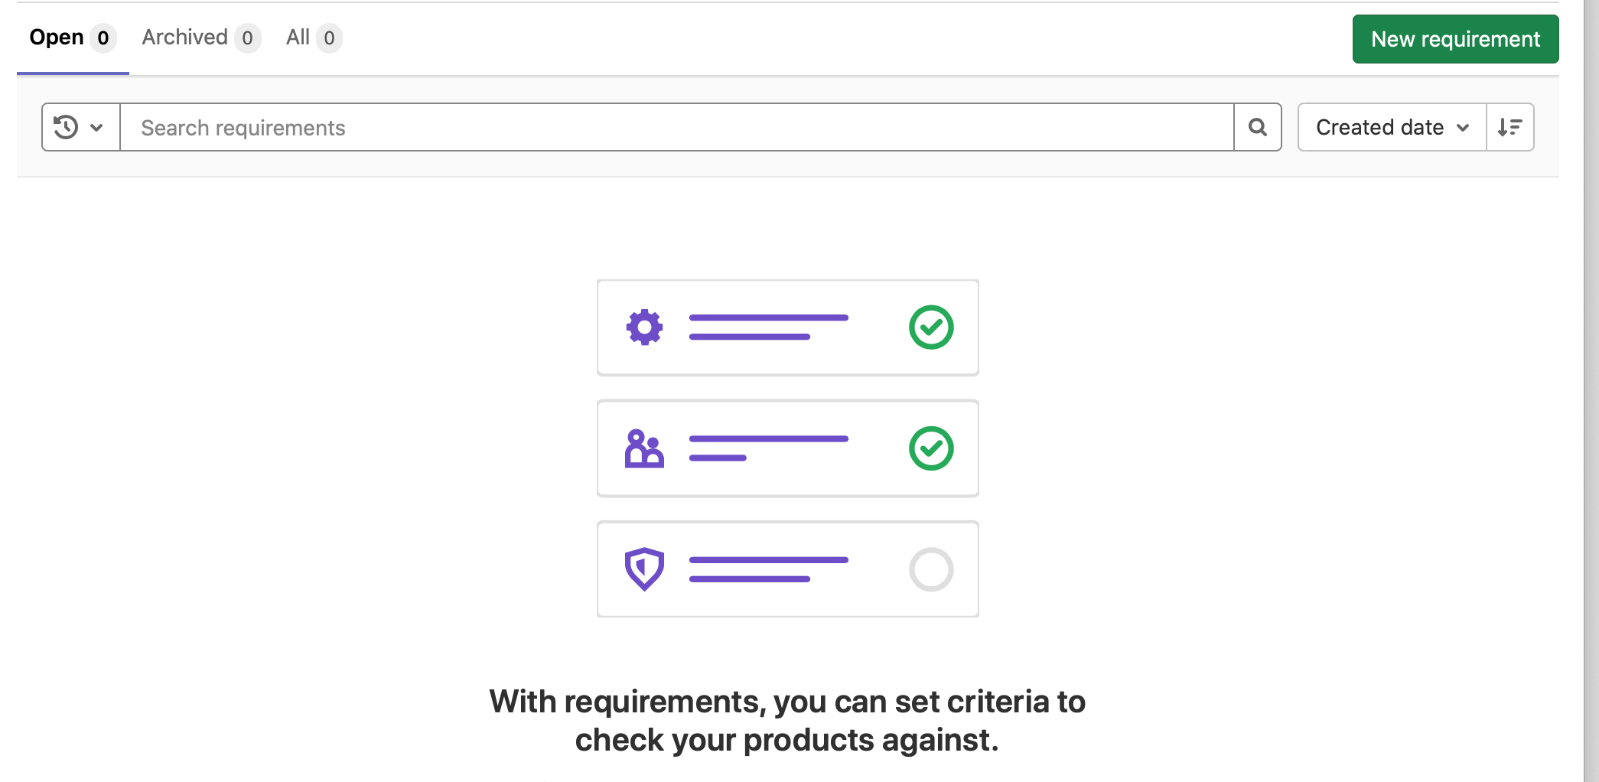Screen dimensions: 1599x782
Task: Expand the recent searches chevron
Action: pyautogui.click(x=96, y=128)
